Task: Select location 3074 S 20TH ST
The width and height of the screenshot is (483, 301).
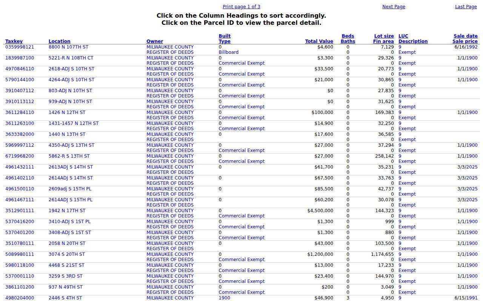Action: tap(67, 254)
